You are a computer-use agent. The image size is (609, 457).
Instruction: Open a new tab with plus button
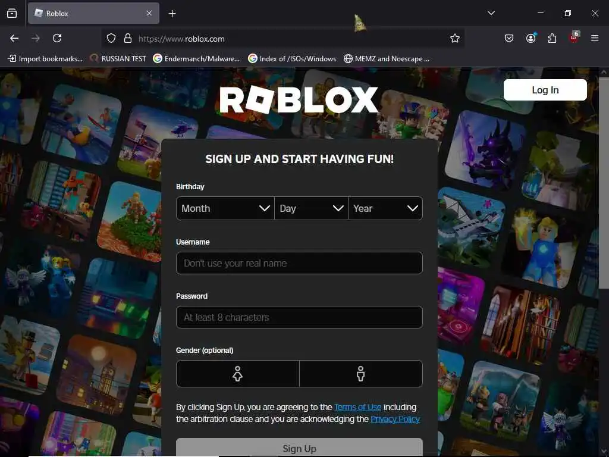pyautogui.click(x=172, y=14)
